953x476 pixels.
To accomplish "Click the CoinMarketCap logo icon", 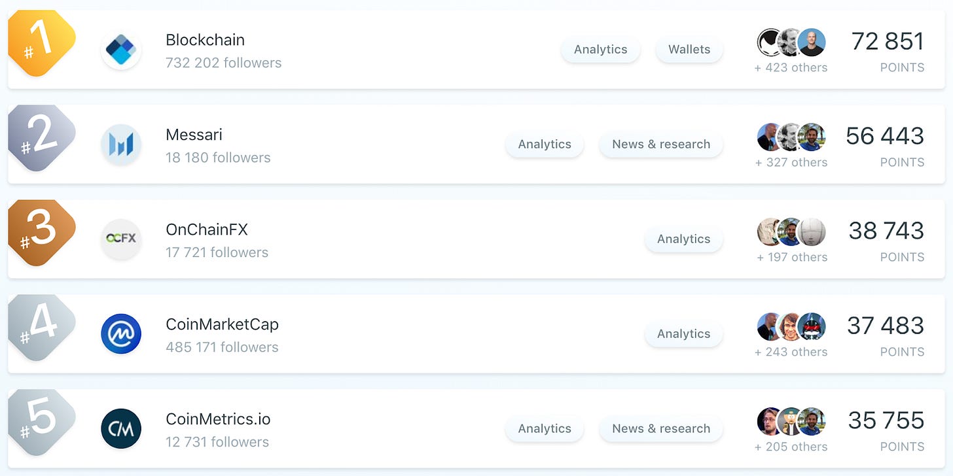I will point(121,334).
